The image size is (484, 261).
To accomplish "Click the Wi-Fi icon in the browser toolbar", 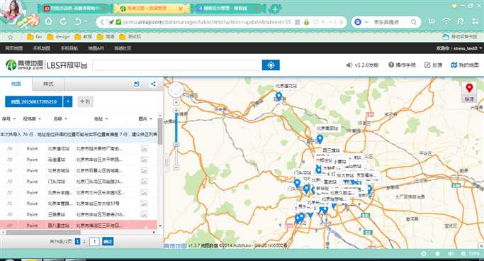I will coord(446,21).
